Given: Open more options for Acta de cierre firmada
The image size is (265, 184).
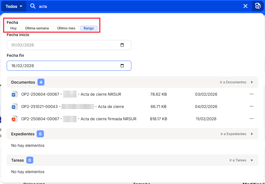Looking at the screenshot, I should click(252, 119).
